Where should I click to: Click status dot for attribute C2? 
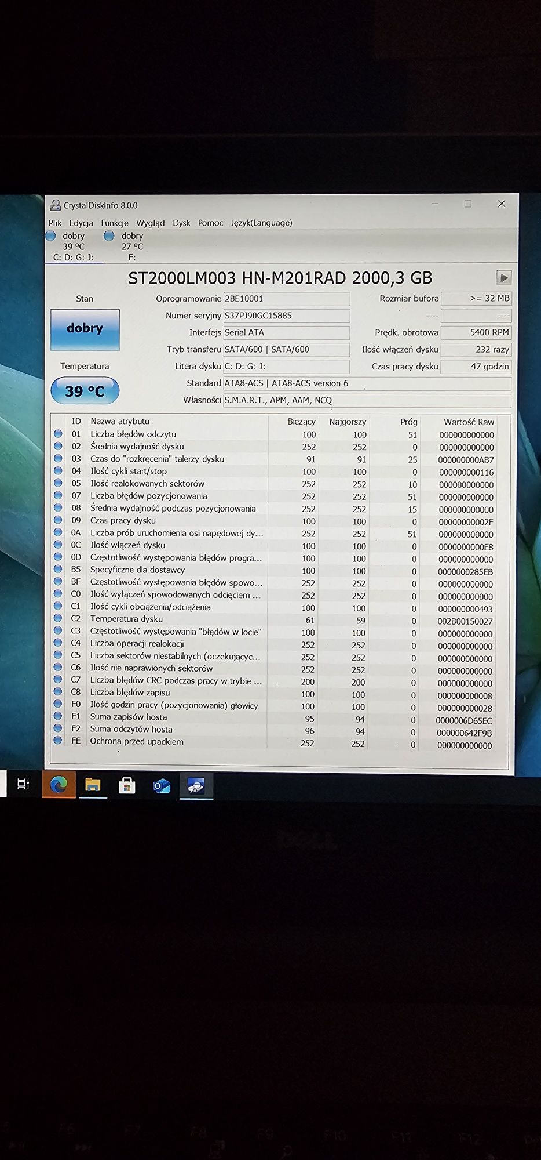pos(58,619)
